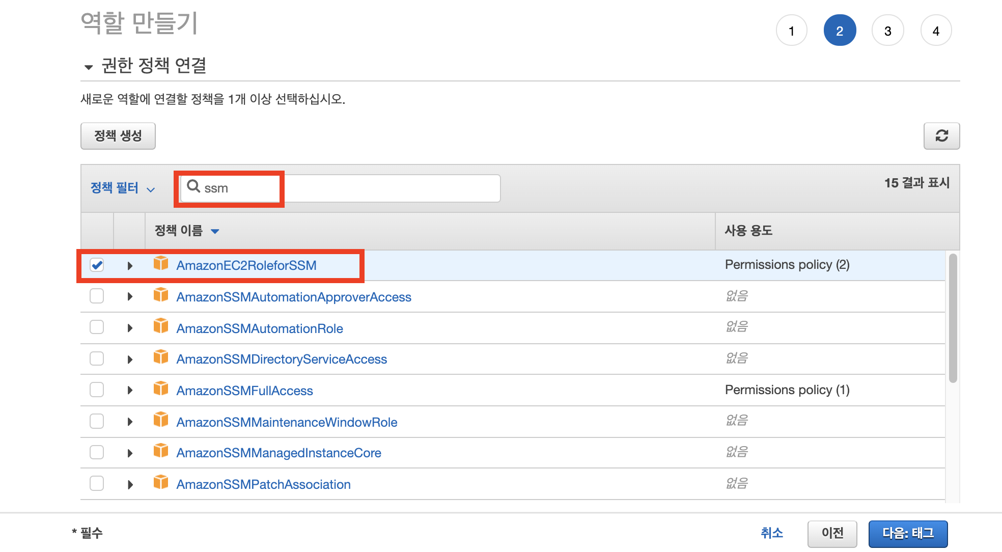Select the AmazonSSMManagedInstanceCore checkbox
The width and height of the screenshot is (1002, 552).
point(97,452)
